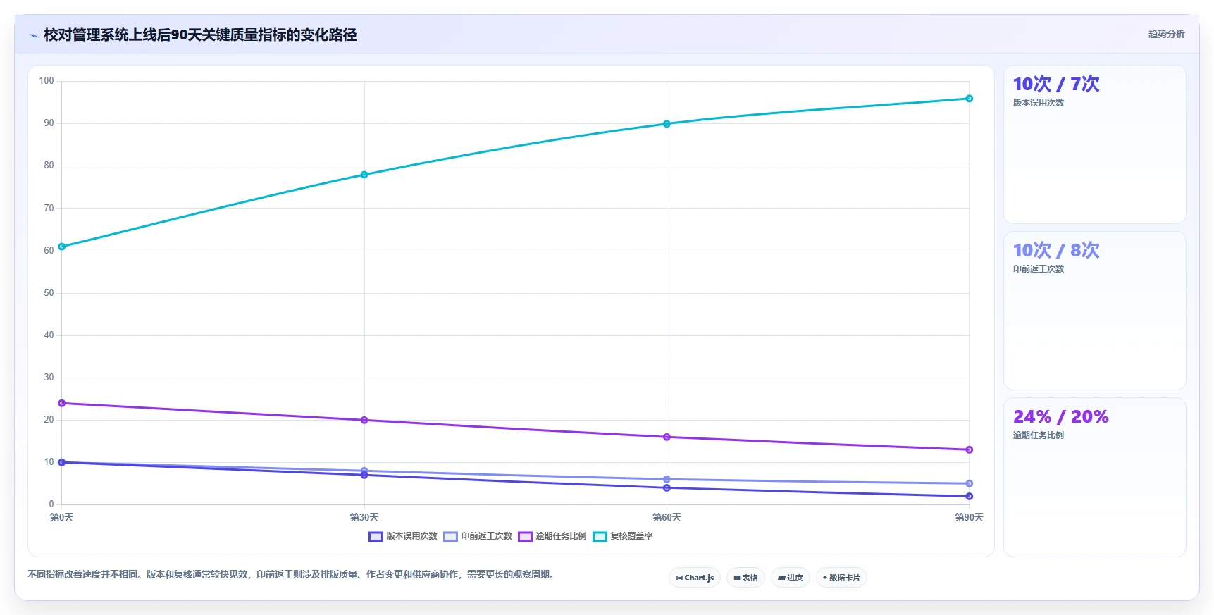Image resolution: width=1214 pixels, height=615 pixels.
Task: Select the 逾期任务比例 point at 第0天
Action: click(62, 404)
